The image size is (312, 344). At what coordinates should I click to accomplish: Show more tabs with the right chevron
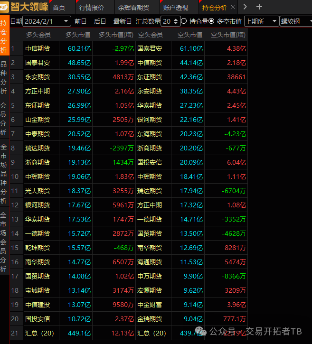click(x=245, y=7)
